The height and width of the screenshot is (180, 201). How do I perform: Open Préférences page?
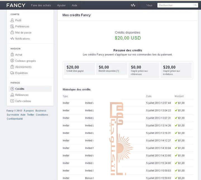(22, 27)
